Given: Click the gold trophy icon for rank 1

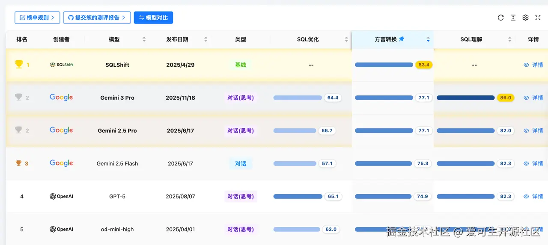Looking at the screenshot, I should point(19,65).
